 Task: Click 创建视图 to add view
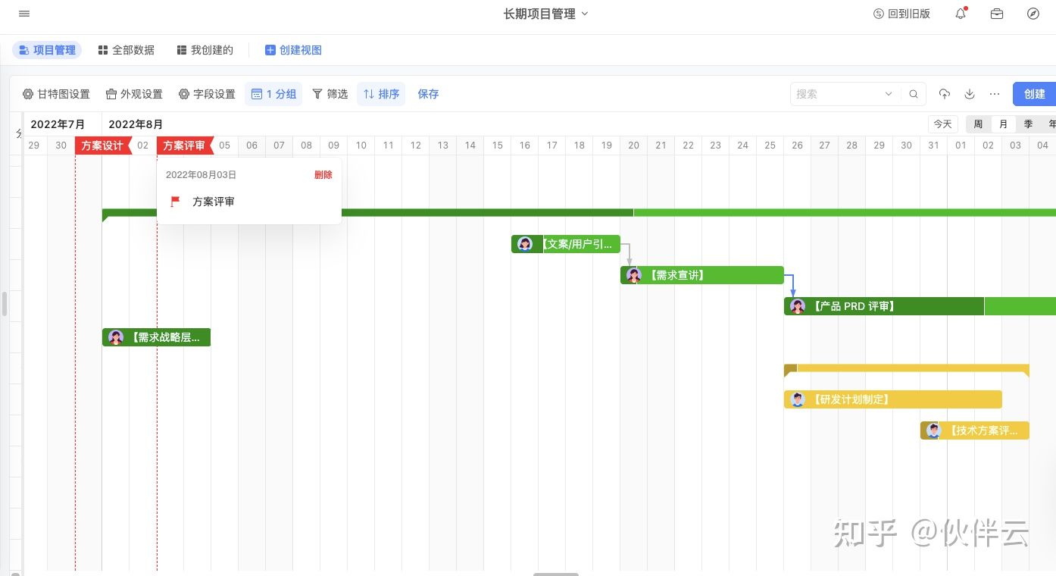(x=293, y=50)
